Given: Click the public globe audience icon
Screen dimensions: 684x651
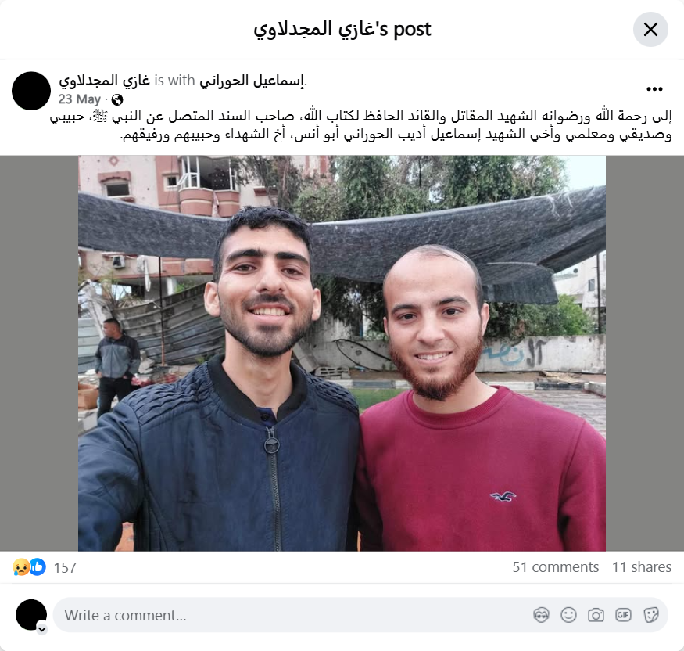Looking at the screenshot, I should (x=117, y=100).
